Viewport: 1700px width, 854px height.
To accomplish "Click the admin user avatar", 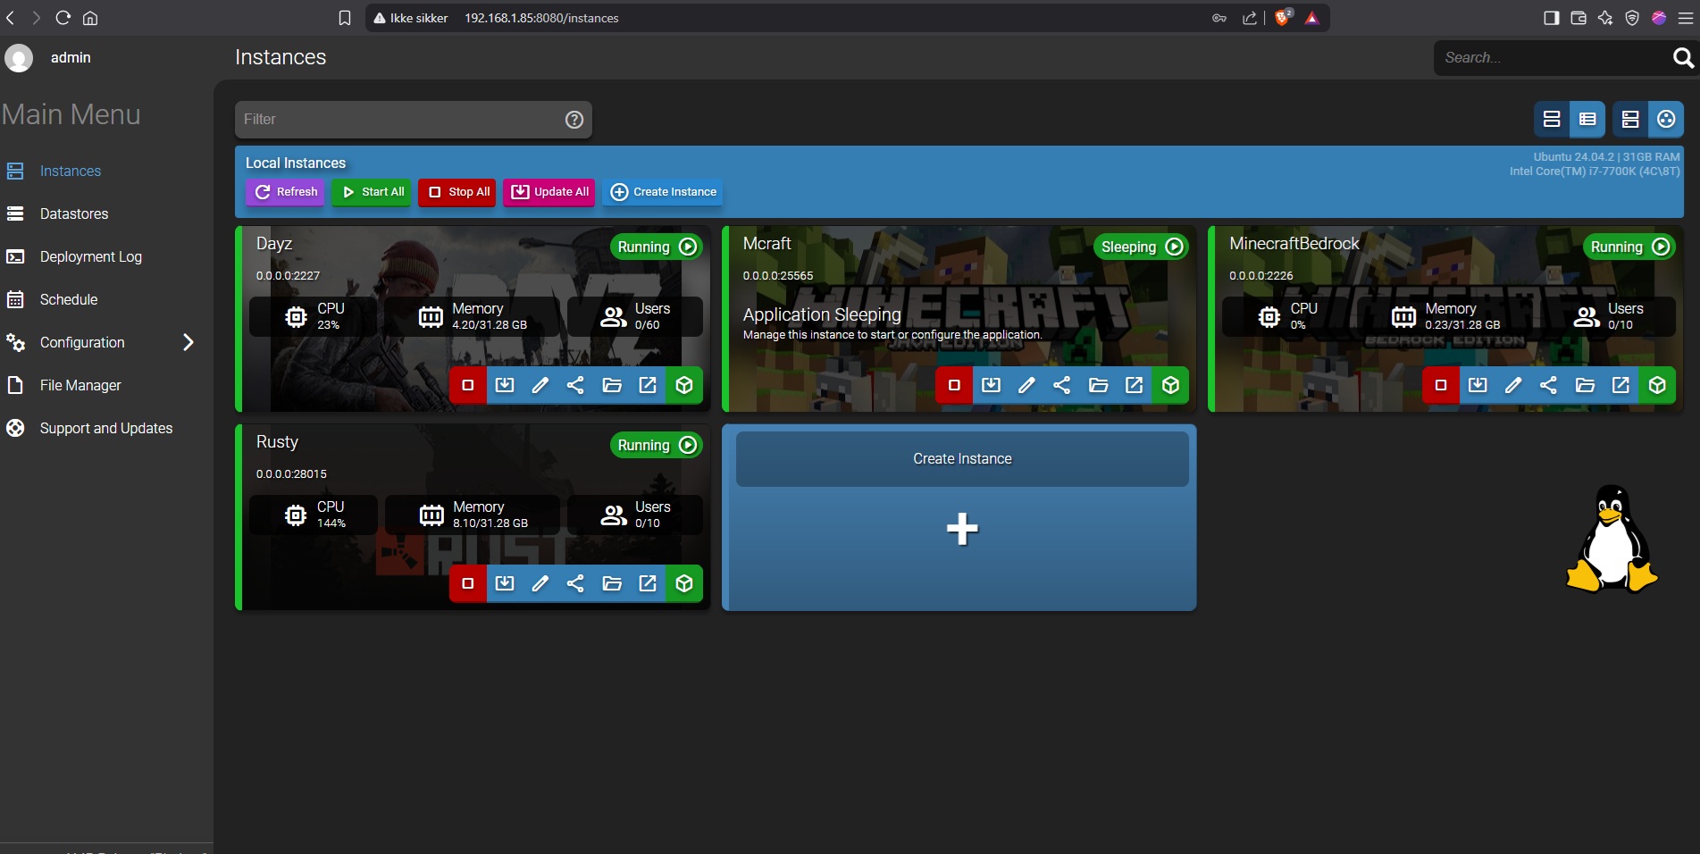I will pos(19,58).
